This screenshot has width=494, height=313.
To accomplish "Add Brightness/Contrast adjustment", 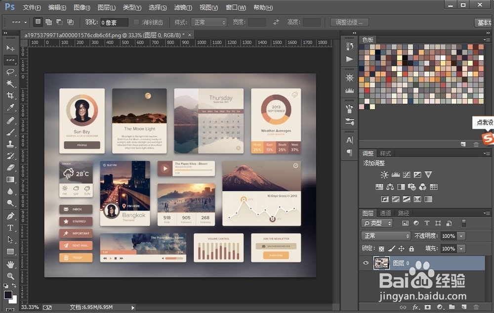I will (x=384, y=175).
